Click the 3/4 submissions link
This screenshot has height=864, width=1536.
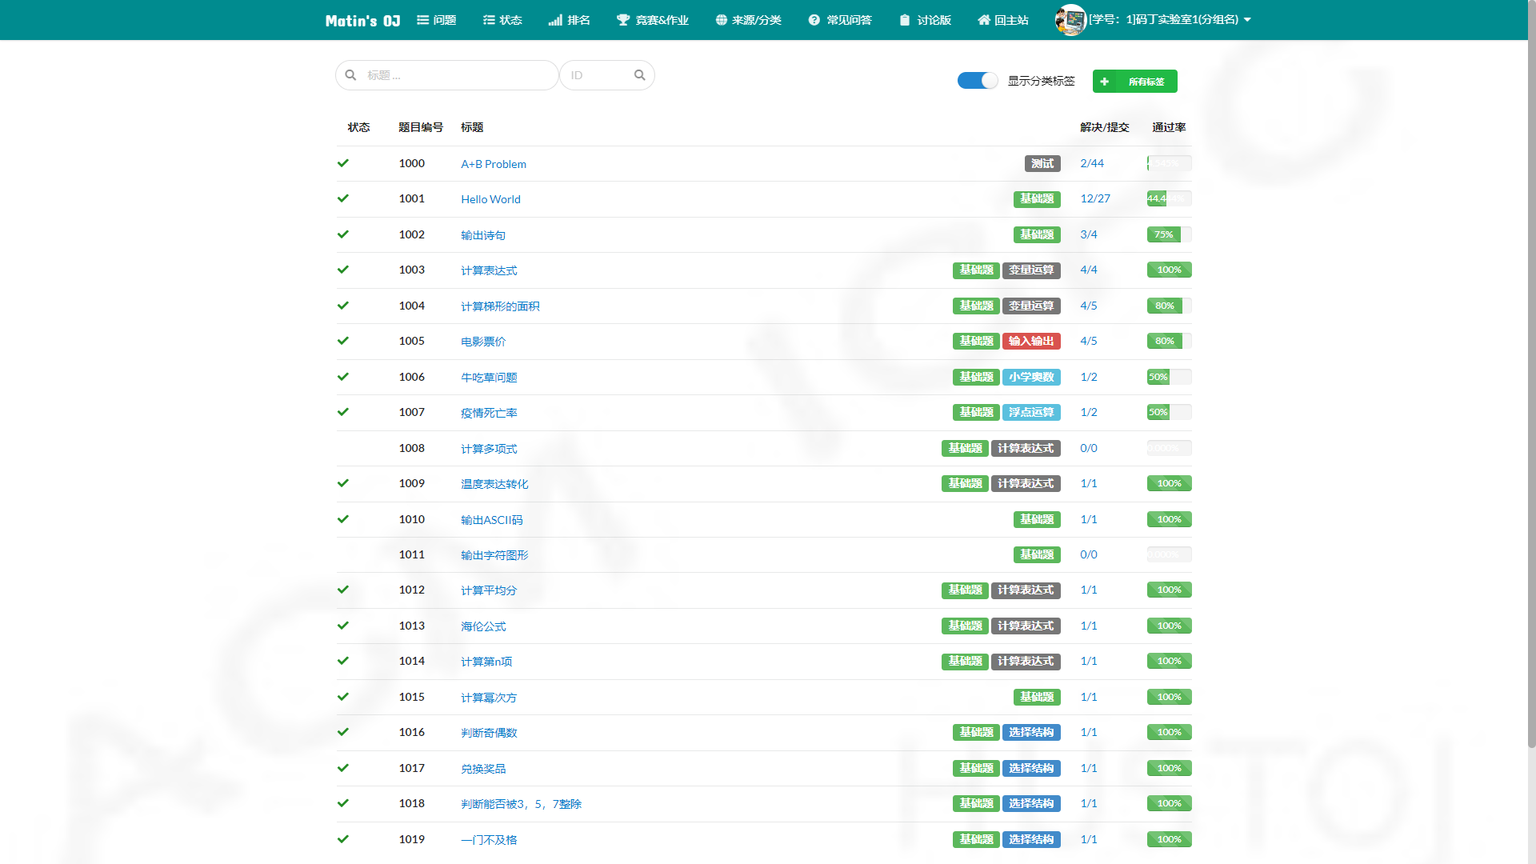pos(1089,234)
